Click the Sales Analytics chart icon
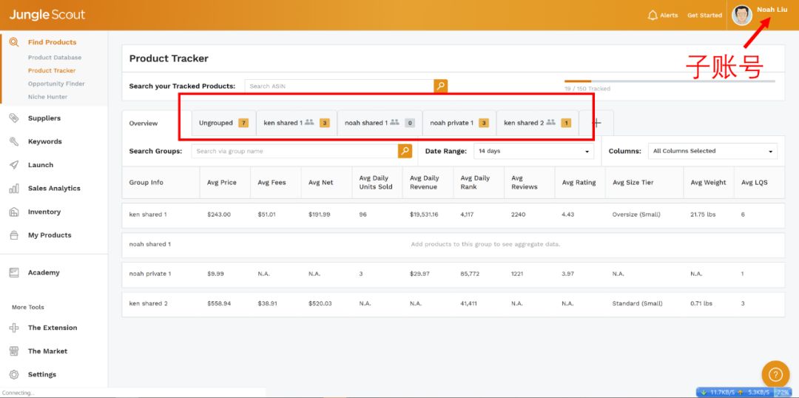799x398 pixels. 14,189
